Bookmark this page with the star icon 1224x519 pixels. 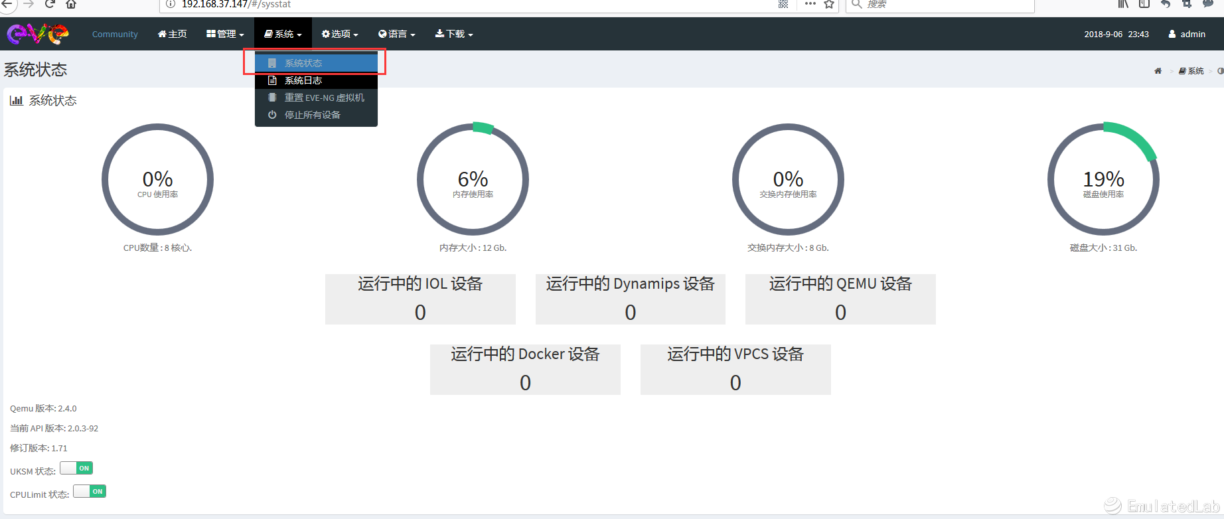[828, 4]
